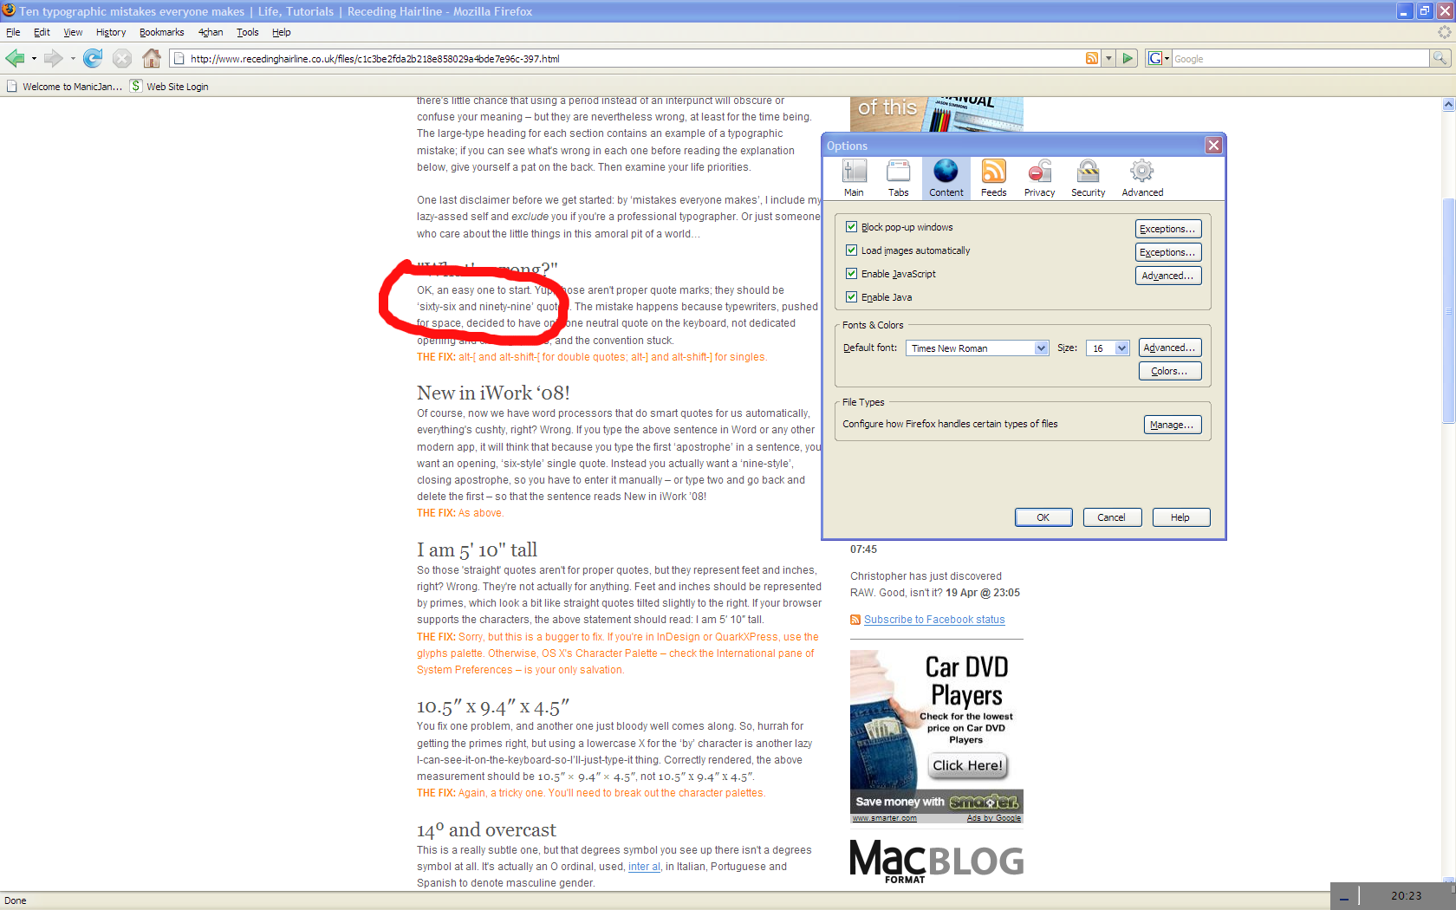Open the Forward button history dropdown arrow

pyautogui.click(x=73, y=59)
